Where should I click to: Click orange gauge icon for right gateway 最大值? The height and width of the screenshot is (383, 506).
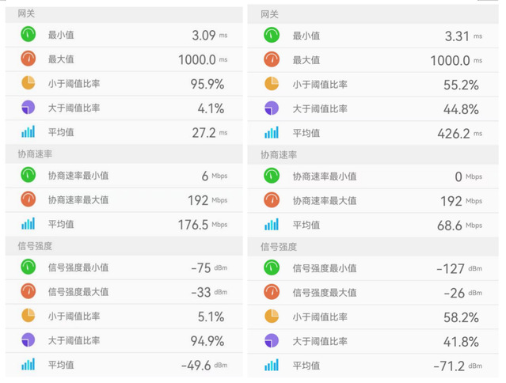(272, 59)
